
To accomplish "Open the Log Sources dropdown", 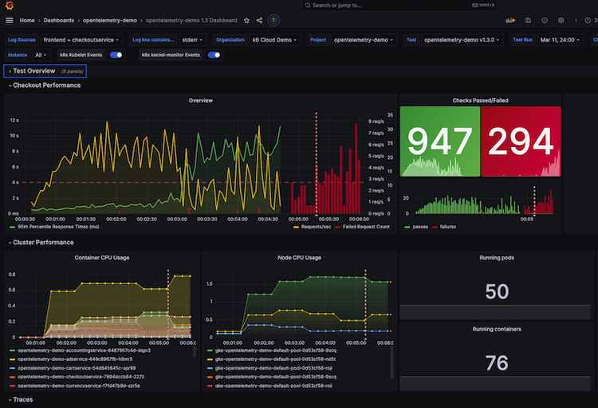I will [81, 39].
